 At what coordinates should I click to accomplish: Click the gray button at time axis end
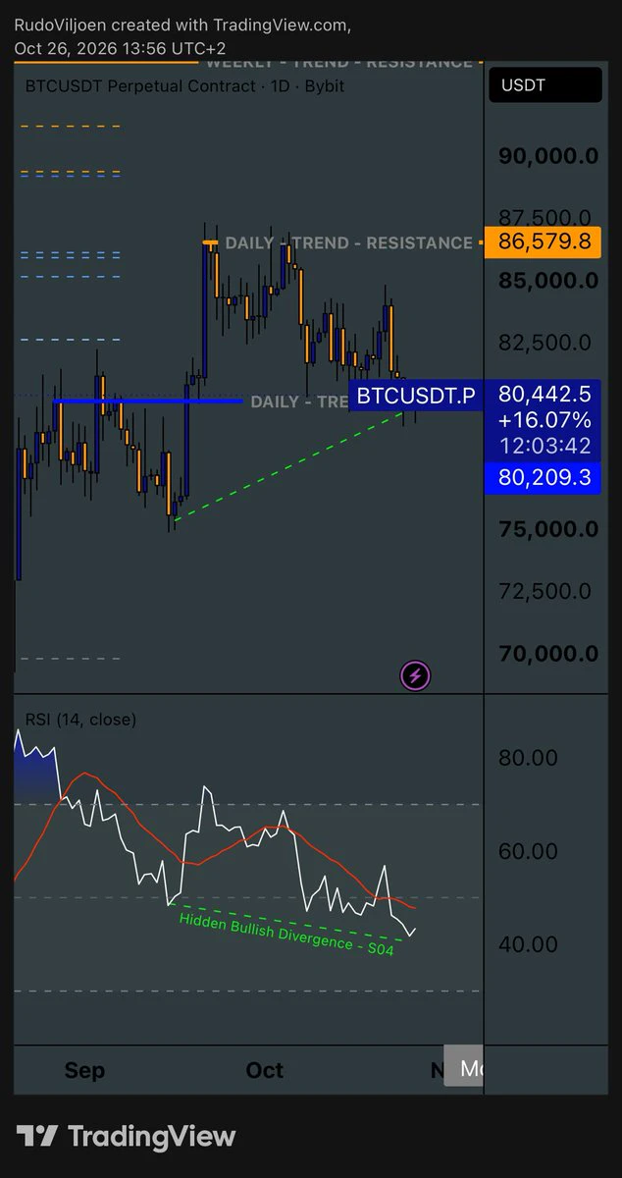(x=463, y=1068)
